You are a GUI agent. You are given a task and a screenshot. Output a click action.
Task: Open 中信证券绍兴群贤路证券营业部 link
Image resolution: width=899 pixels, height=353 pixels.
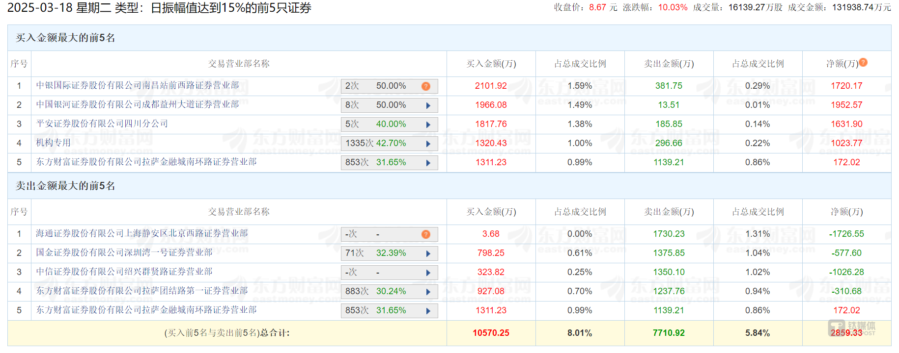(x=124, y=272)
